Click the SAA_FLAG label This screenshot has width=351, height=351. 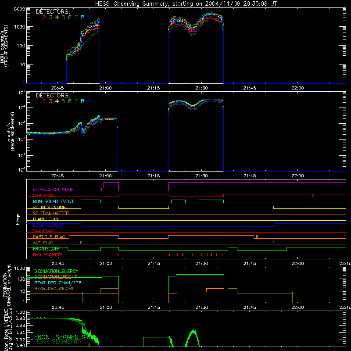coord(43,231)
